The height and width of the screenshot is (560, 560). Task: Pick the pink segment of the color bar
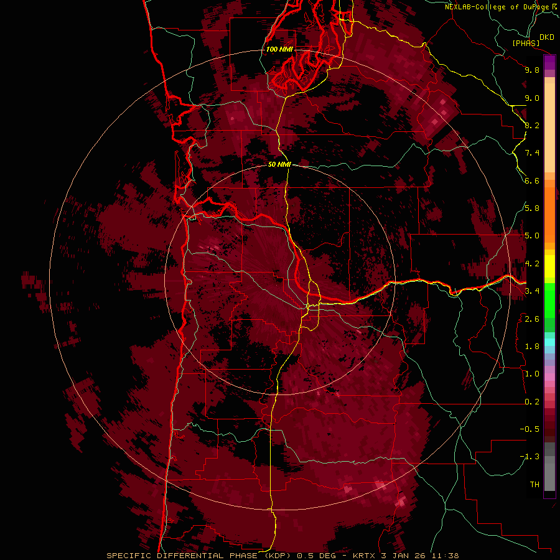[549, 377]
